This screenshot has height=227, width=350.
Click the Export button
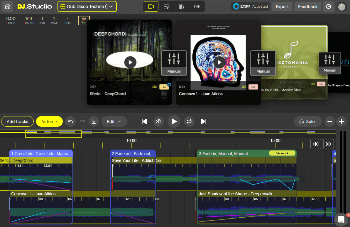pos(282,6)
